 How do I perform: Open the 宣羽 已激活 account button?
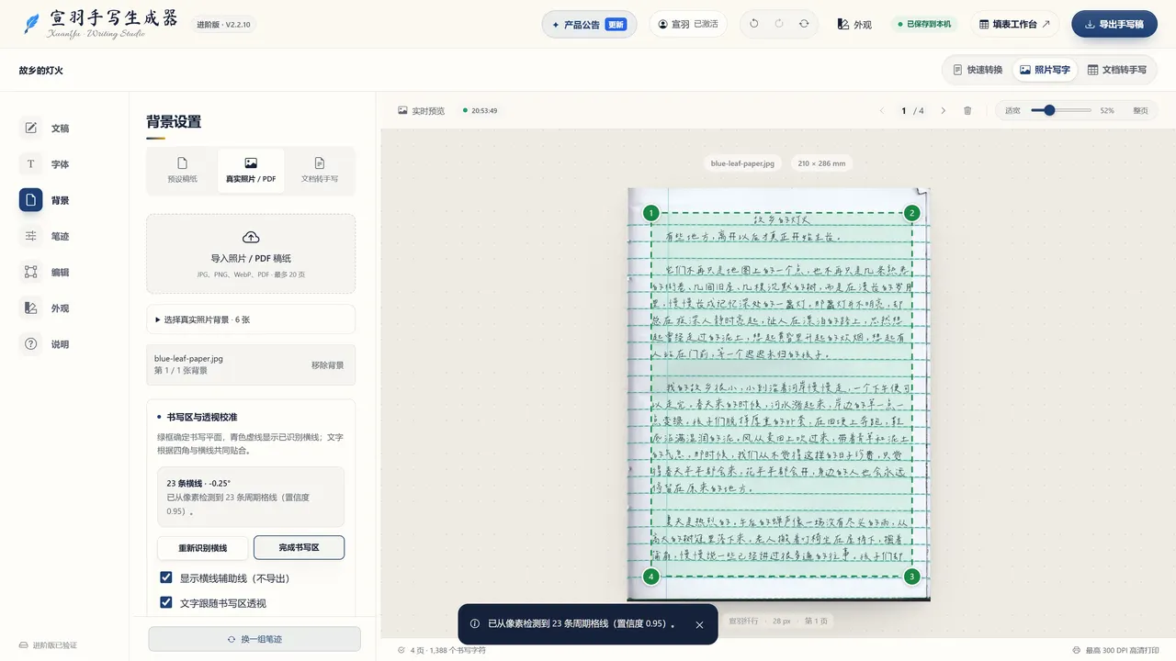(x=688, y=24)
